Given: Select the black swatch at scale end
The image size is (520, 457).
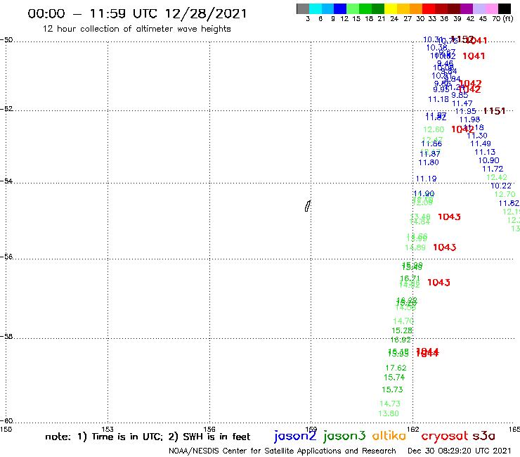Looking at the screenshot, I should tap(504, 8).
